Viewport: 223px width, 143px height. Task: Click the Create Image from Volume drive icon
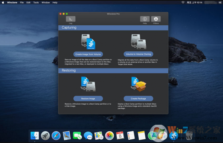88,42
